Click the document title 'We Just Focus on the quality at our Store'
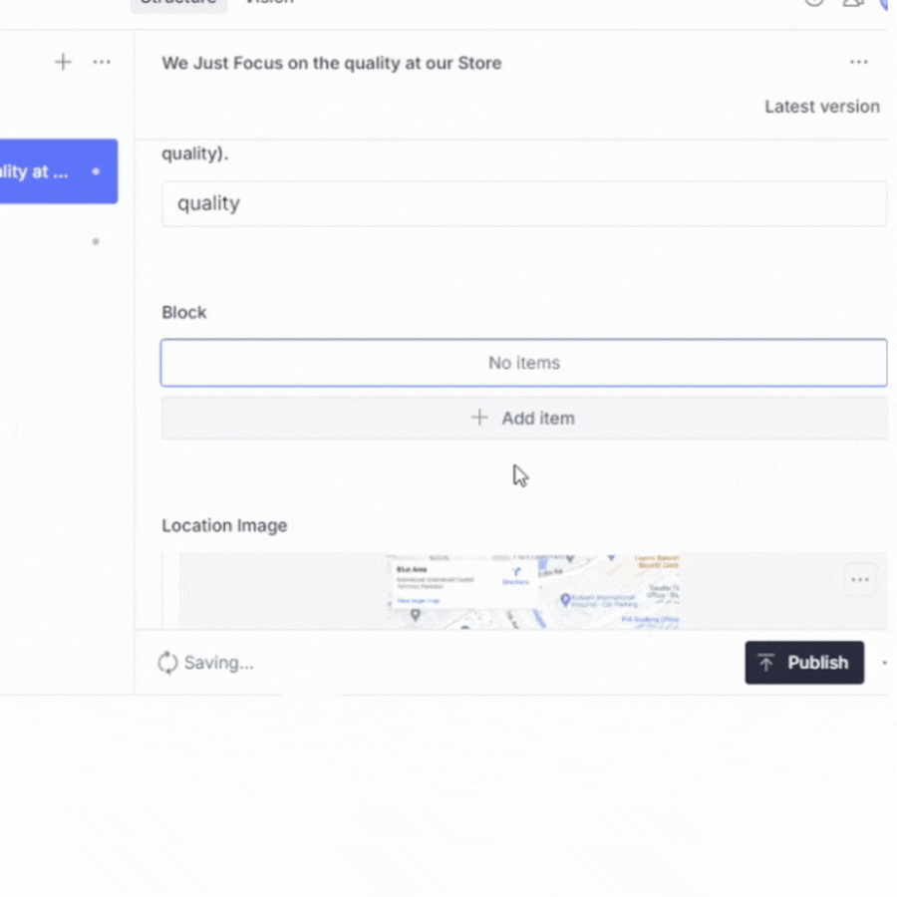897x897 pixels. [332, 63]
